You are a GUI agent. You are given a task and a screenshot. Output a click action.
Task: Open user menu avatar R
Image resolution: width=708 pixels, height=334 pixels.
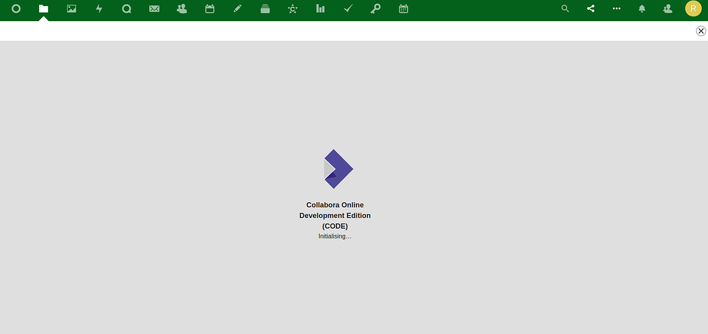693,9
